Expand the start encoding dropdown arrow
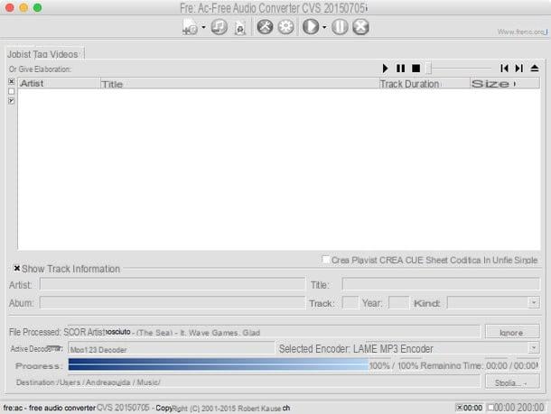The image size is (551, 414). 324,27
